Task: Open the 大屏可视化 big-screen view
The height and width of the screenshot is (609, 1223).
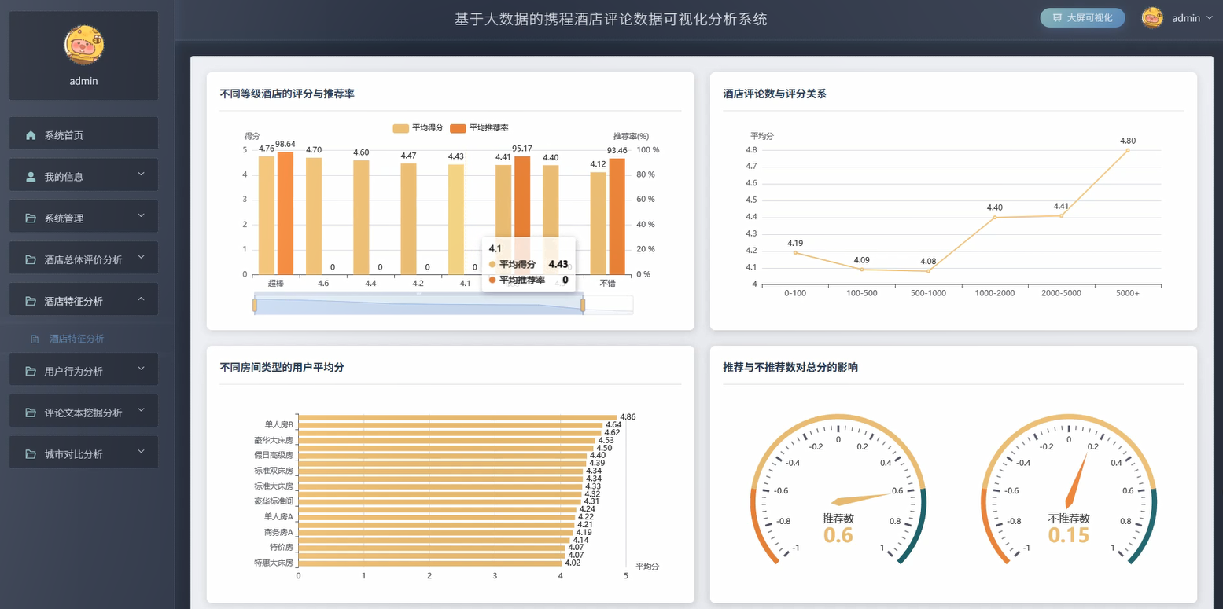Action: (x=1082, y=18)
